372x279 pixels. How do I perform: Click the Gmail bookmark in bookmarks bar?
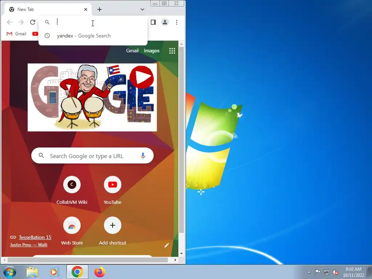[x=16, y=34]
